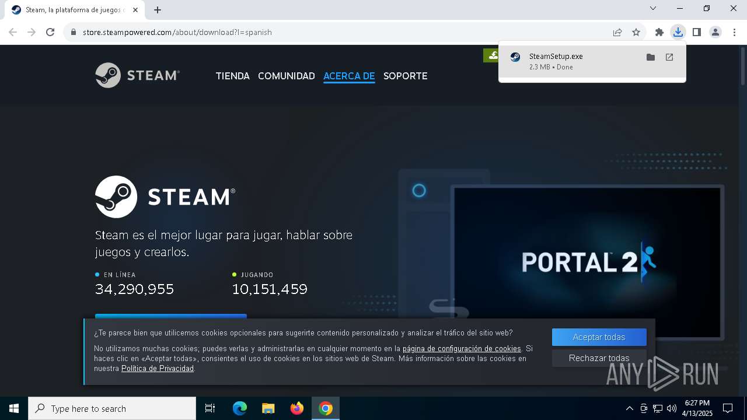Open SteamSetup.exe in new tab icon

(669, 57)
